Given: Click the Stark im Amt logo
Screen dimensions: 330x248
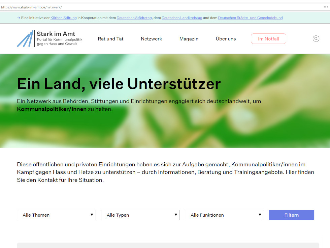Looking at the screenshot, I should [26, 39].
